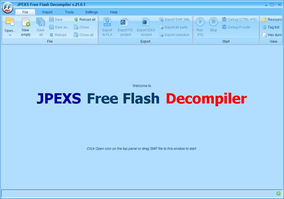
Task: Click the Close file button
Action: tap(81, 27)
